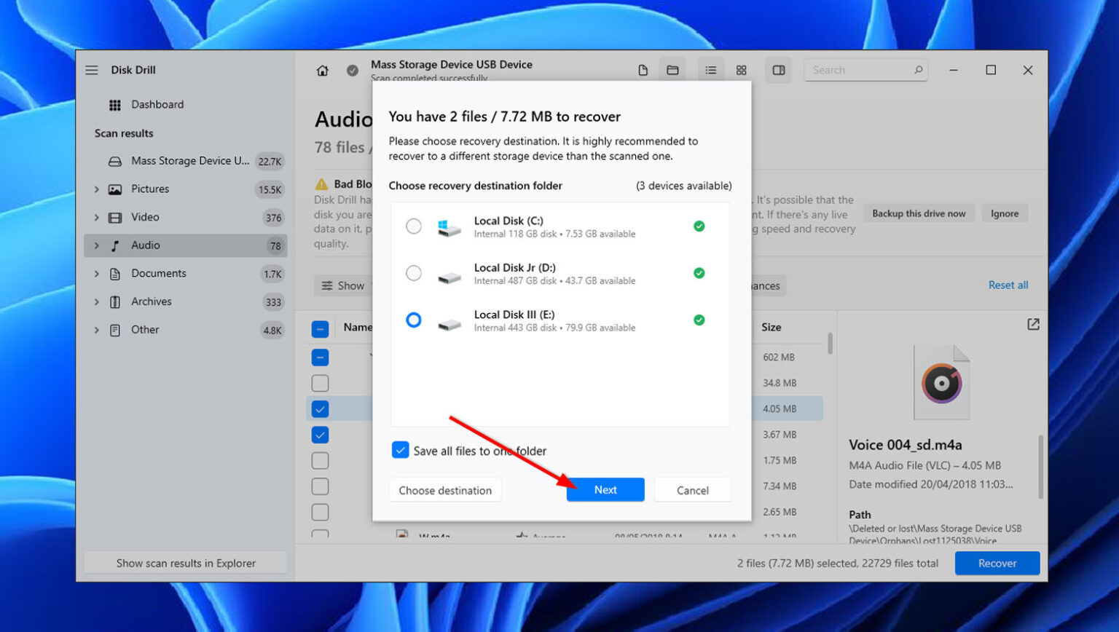Screen dimensions: 1119x632
Task: Click the select-all checkbox above the file list
Action: [x=320, y=328]
